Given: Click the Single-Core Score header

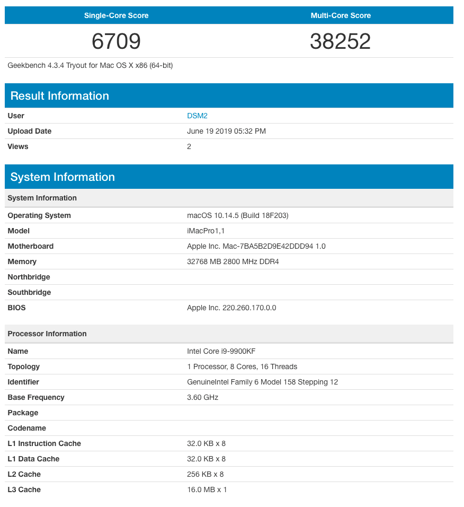Looking at the screenshot, I should (x=116, y=15).
